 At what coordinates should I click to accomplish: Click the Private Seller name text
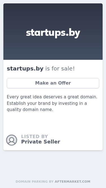(x=41, y=142)
